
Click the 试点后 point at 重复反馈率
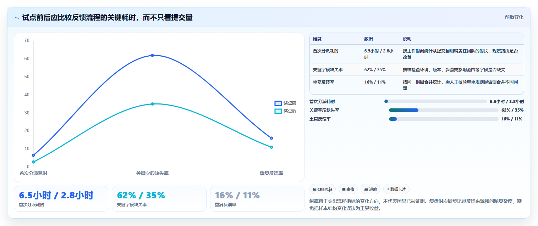pos(271,147)
